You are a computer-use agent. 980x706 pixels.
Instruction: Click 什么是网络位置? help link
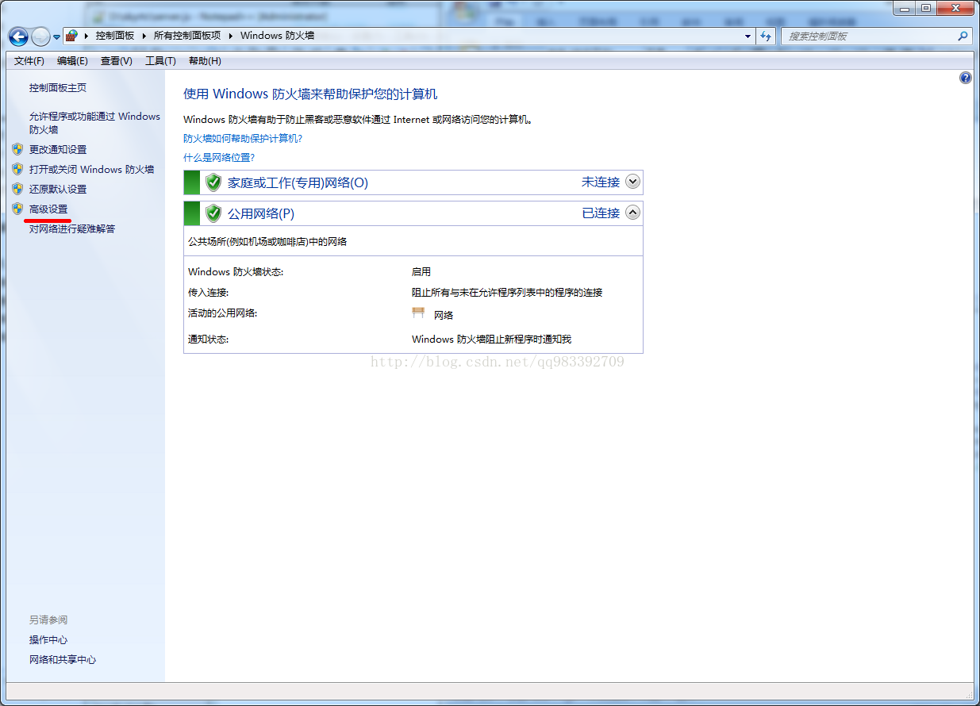(x=219, y=157)
